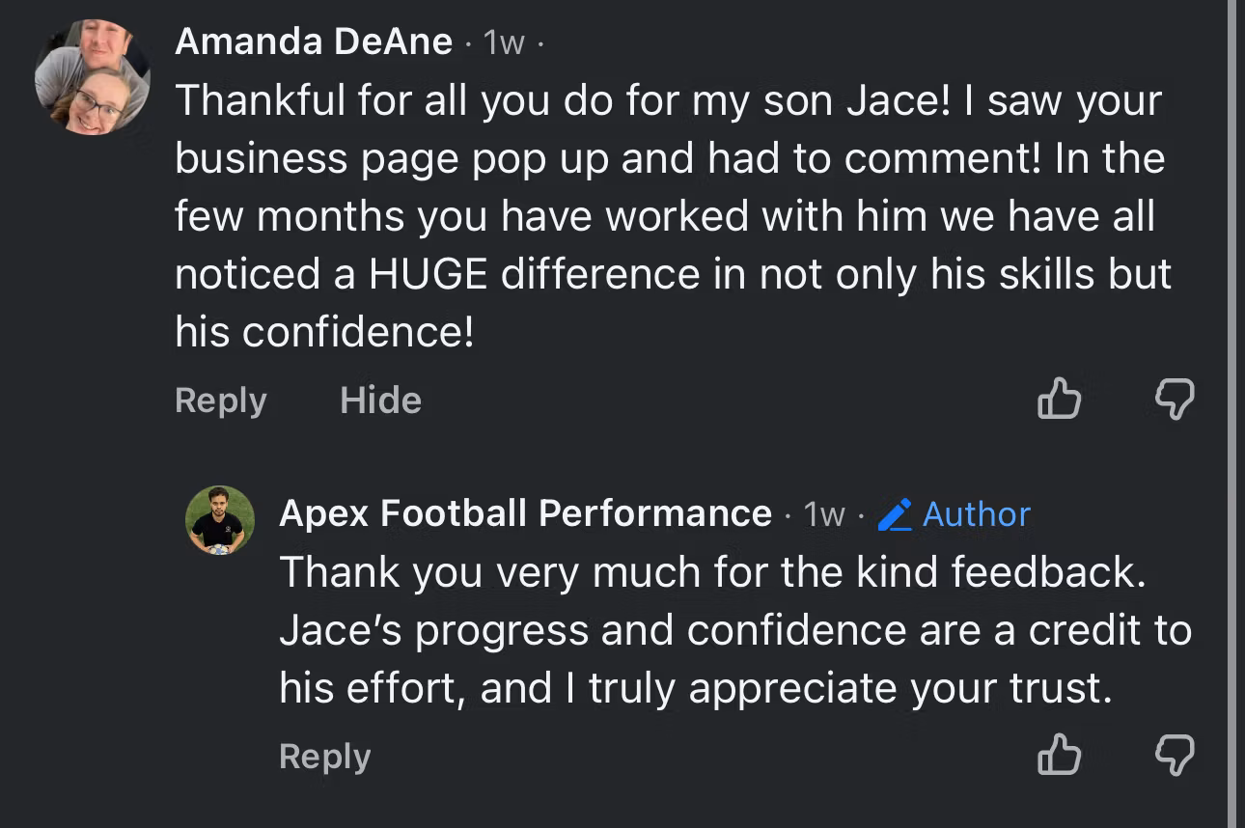Click the 1w timestamp on Amanda's comment

click(504, 42)
